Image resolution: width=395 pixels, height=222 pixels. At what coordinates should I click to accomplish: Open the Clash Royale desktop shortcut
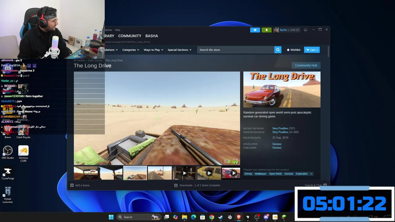(23, 131)
